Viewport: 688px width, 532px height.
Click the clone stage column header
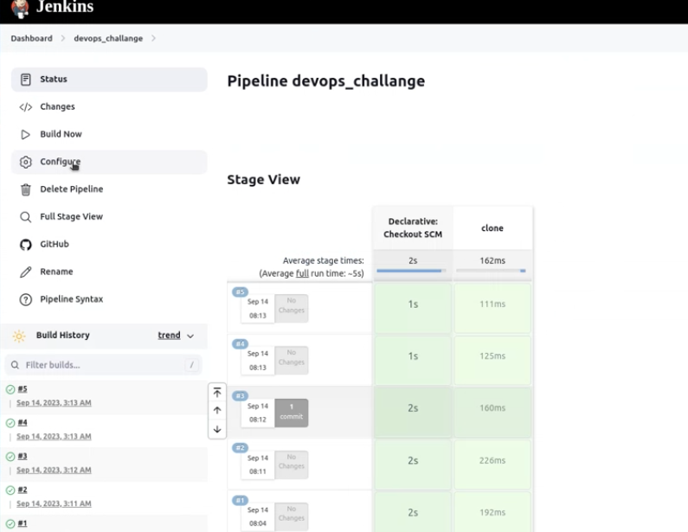click(492, 228)
